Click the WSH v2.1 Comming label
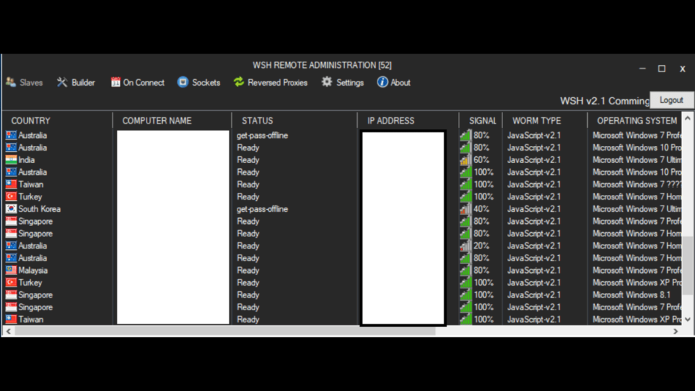Screen dimensions: 695x391 [x=605, y=100]
